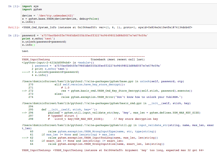Click the basic_cmd.pyc file path line
The height and width of the screenshot is (156, 217).
[106, 103]
